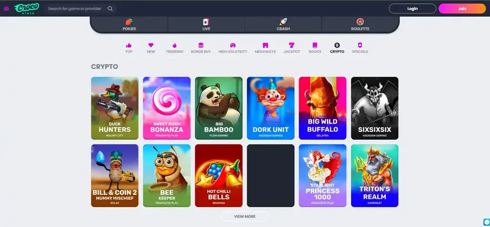
Task: Open the SixSixSix game
Action: click(x=375, y=108)
